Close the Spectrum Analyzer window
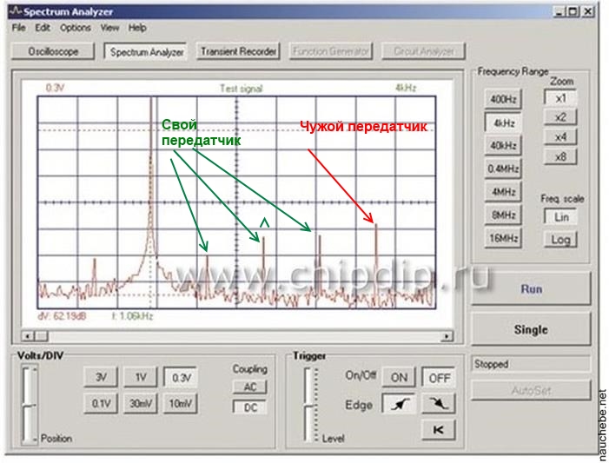 click(588, 11)
